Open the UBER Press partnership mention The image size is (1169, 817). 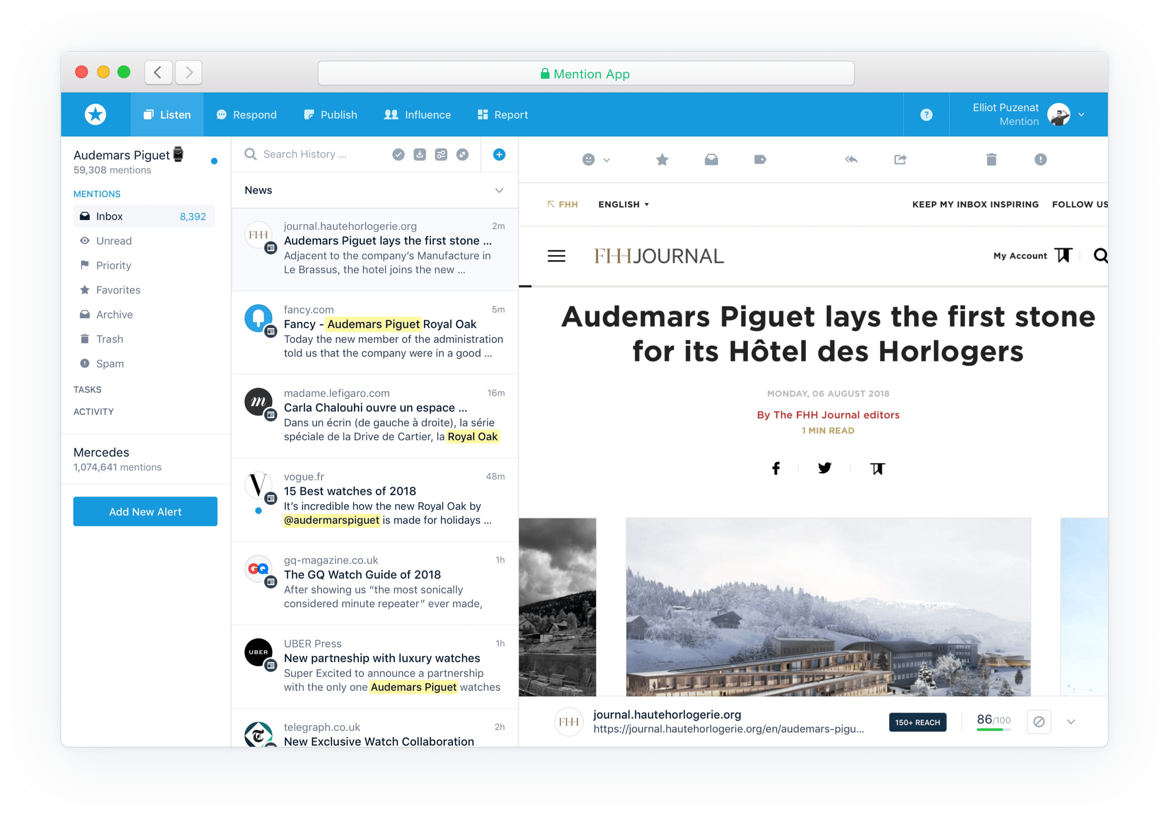[x=375, y=666]
